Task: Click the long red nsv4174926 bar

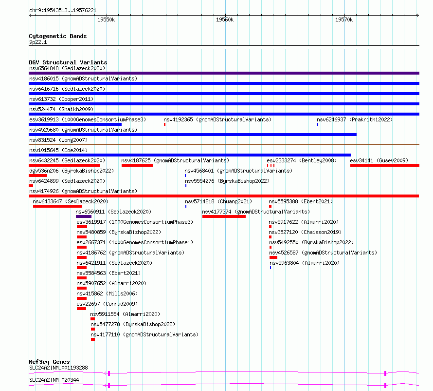Action: (224, 196)
